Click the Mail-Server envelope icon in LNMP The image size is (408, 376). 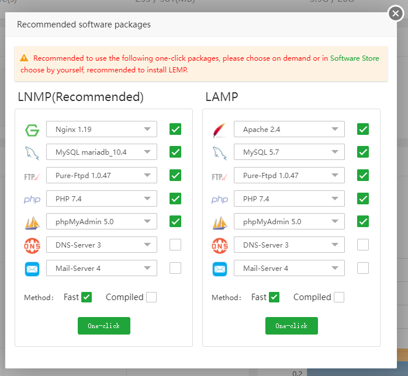pos(32,269)
